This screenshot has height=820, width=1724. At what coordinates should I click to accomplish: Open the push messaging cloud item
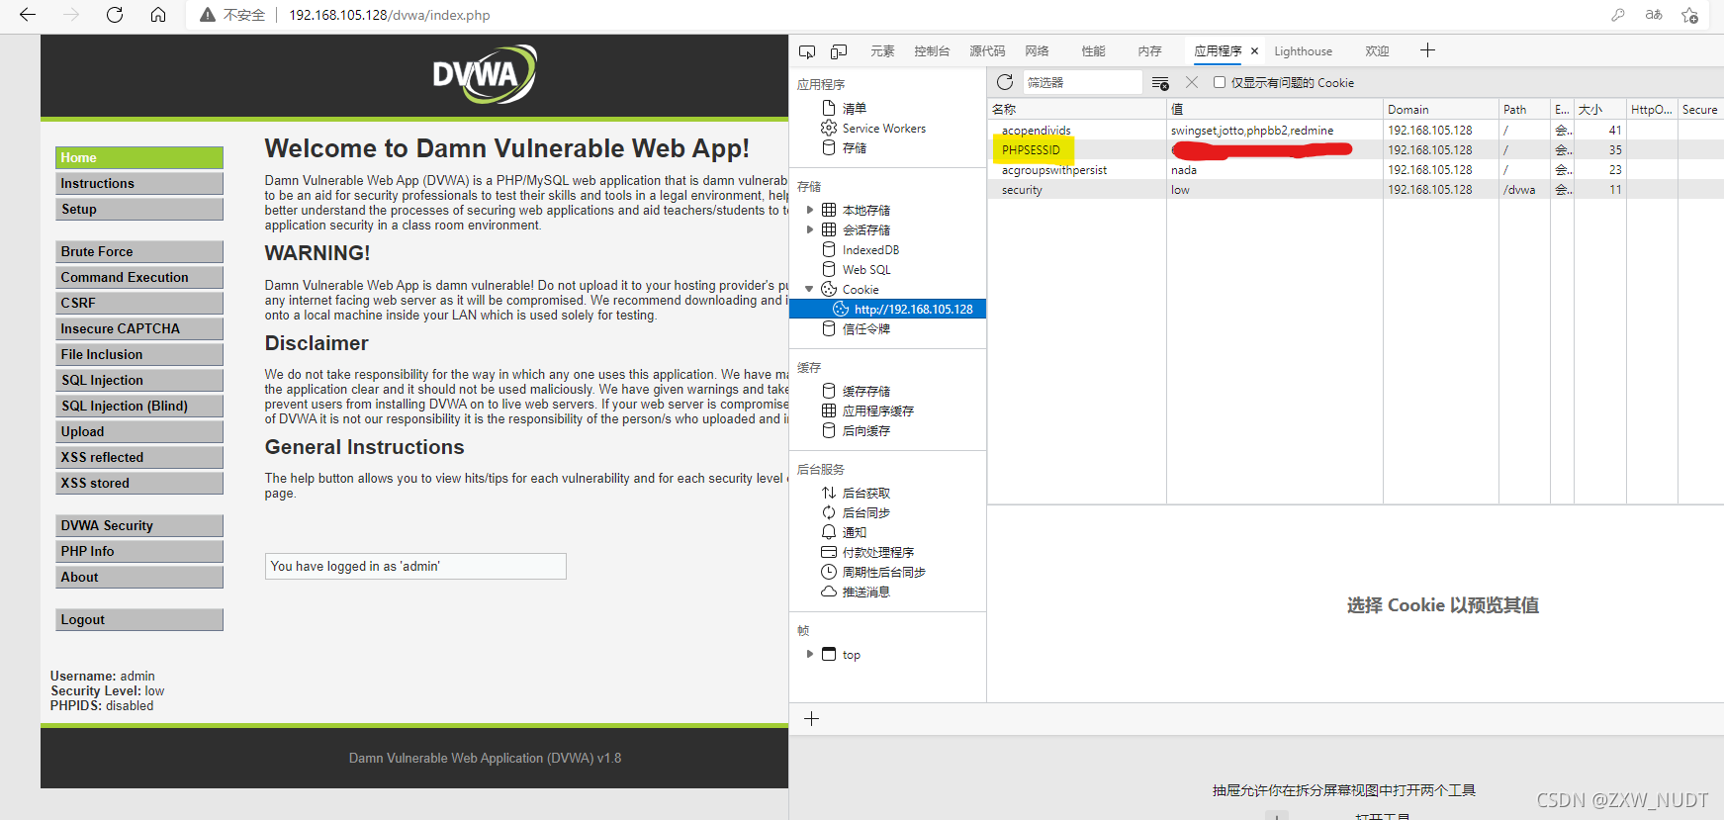856,592
